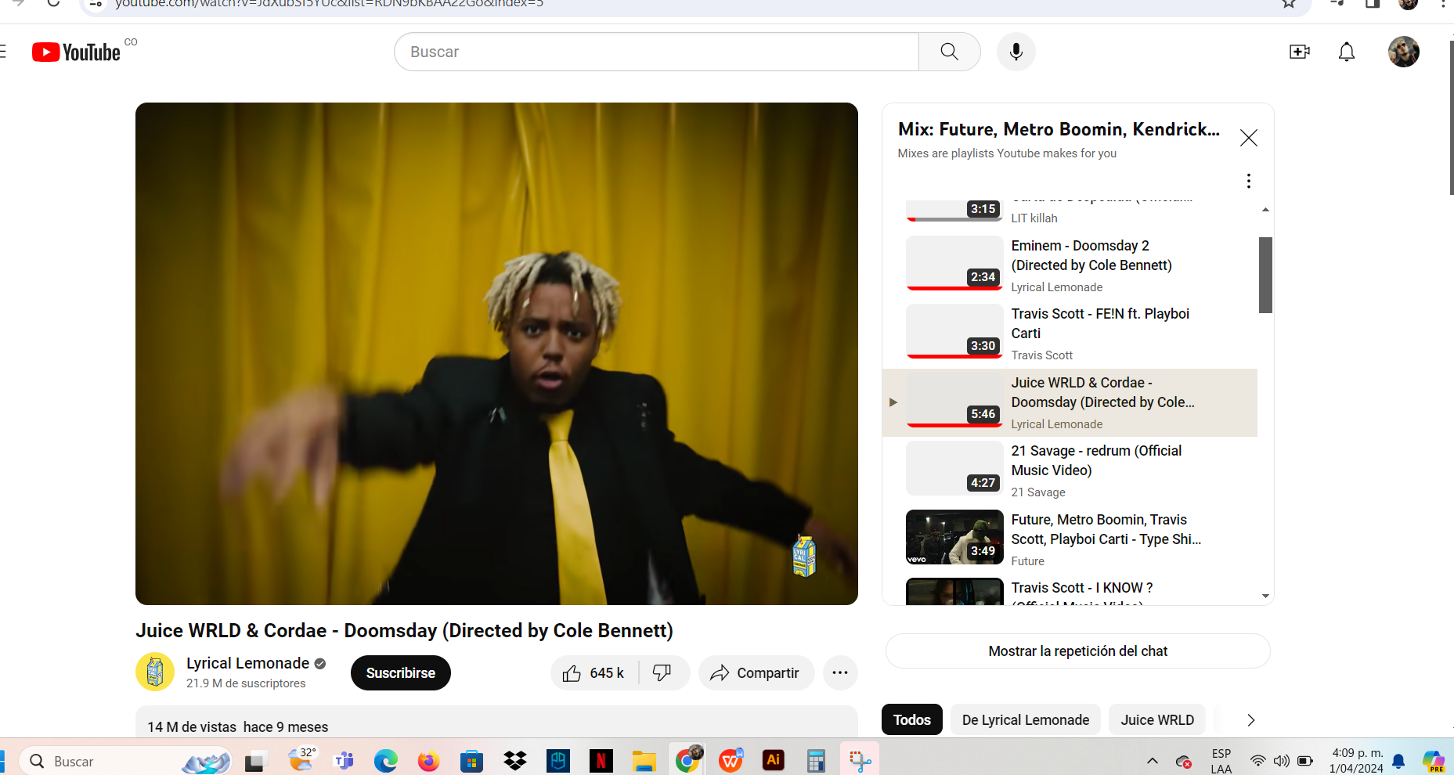Open Netflix from the Windows taskbar
Image resolution: width=1454 pixels, height=775 pixels.
point(601,761)
